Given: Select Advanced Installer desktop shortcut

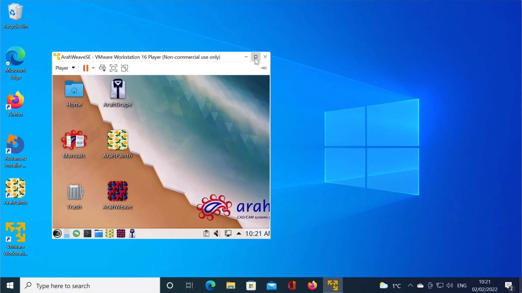Looking at the screenshot, I should pyautogui.click(x=15, y=151).
